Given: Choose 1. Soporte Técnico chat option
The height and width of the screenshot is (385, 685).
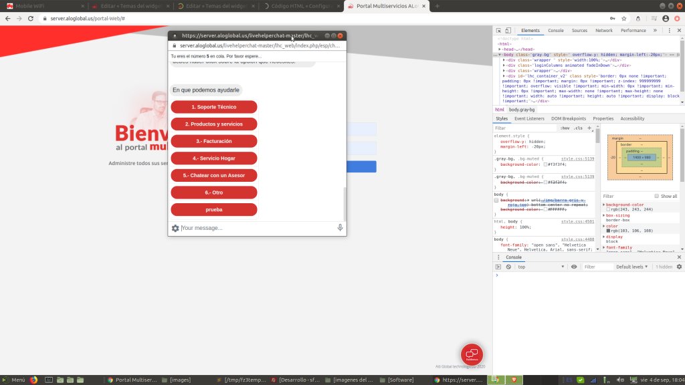Looking at the screenshot, I should point(214,107).
